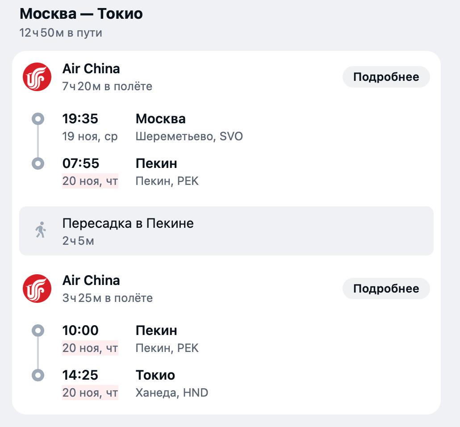This screenshot has height=427, width=460.
Task: Open Подробнее for the 7ч 20м flight
Action: pyautogui.click(x=386, y=77)
